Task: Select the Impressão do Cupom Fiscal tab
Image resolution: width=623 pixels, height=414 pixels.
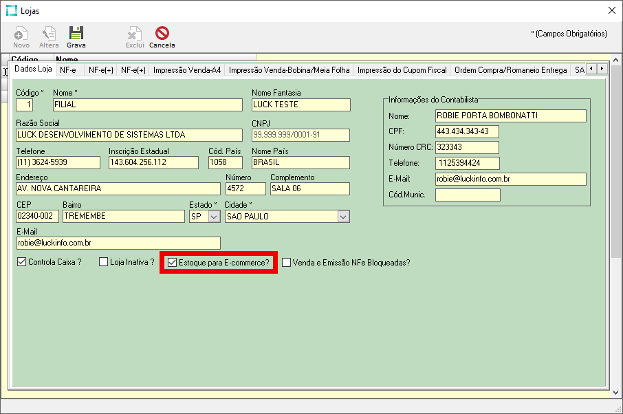Action: click(x=402, y=70)
